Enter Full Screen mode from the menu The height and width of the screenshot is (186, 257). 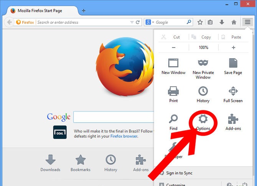click(x=233, y=95)
